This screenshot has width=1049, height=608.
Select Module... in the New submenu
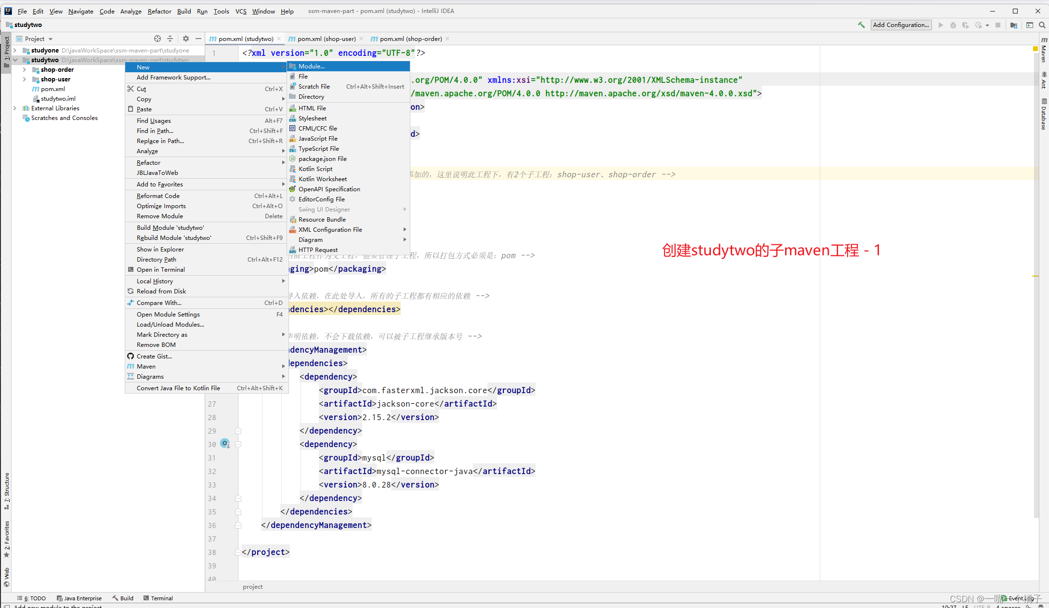[349, 66]
